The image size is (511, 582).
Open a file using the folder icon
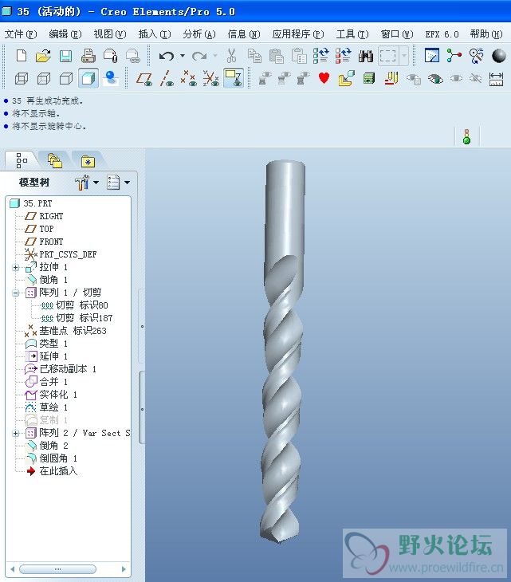43,56
